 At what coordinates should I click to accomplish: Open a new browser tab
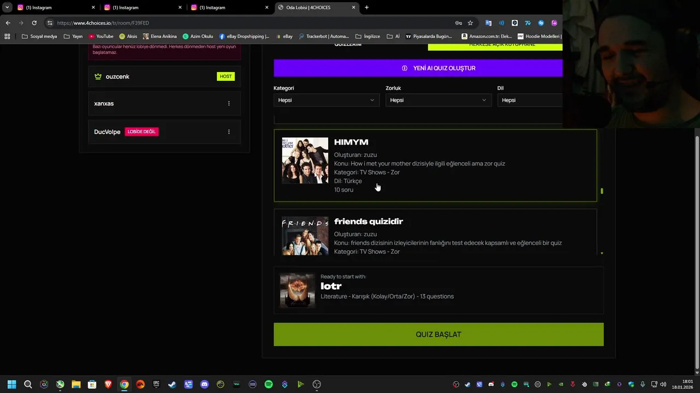(366, 8)
